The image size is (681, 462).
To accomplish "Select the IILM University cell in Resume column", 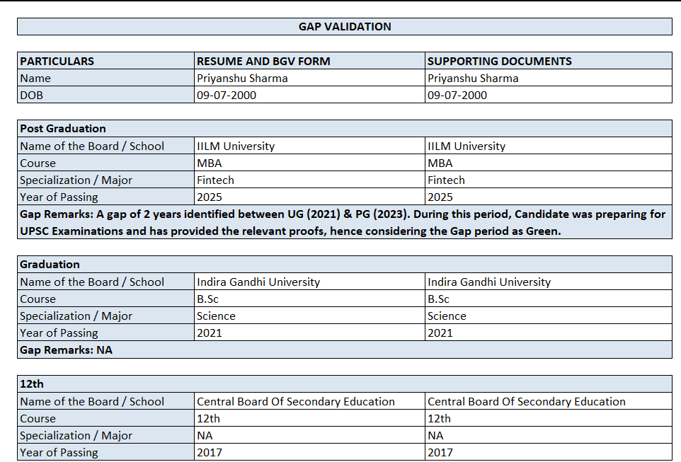I will point(309,146).
